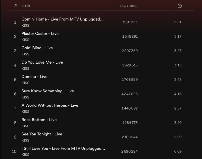The width and height of the screenshot is (202, 159).
Task: Select track I Still Love You - Live
Action: click(x=63, y=148)
